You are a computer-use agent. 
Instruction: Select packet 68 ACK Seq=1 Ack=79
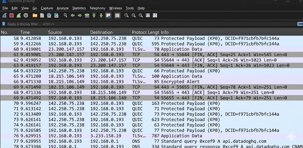coord(151,92)
